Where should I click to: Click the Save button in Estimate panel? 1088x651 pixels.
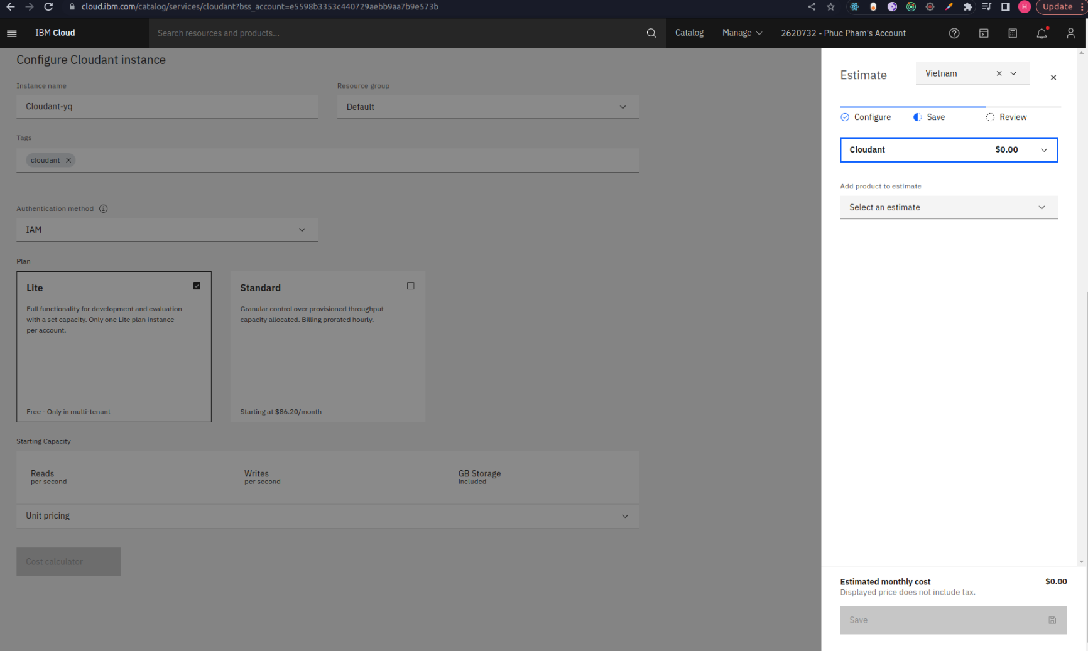[953, 620]
